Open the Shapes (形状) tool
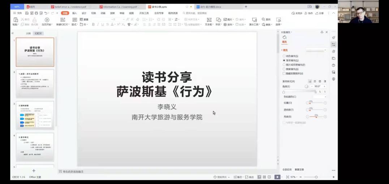 coord(218,20)
